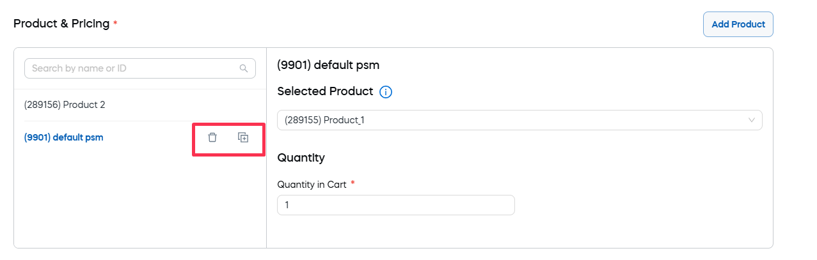Click the Product & Pricing section title
The height and width of the screenshot is (260, 817).
click(61, 24)
